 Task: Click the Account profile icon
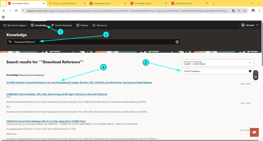[243, 25]
